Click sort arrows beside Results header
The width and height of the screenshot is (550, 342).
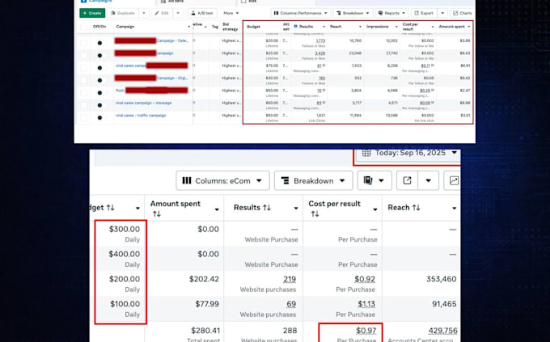coord(267,208)
